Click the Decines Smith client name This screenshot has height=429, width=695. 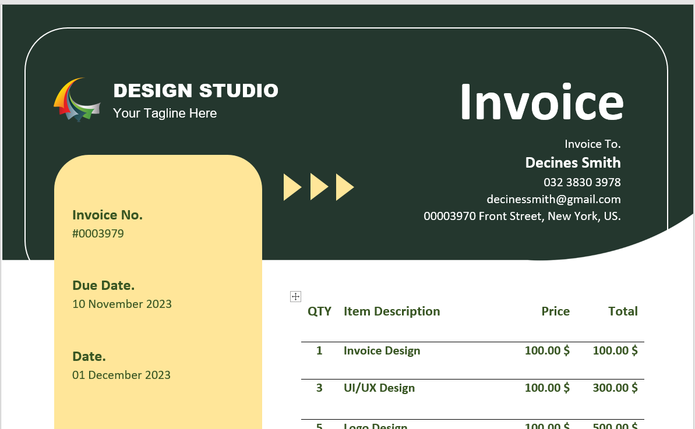pyautogui.click(x=573, y=162)
